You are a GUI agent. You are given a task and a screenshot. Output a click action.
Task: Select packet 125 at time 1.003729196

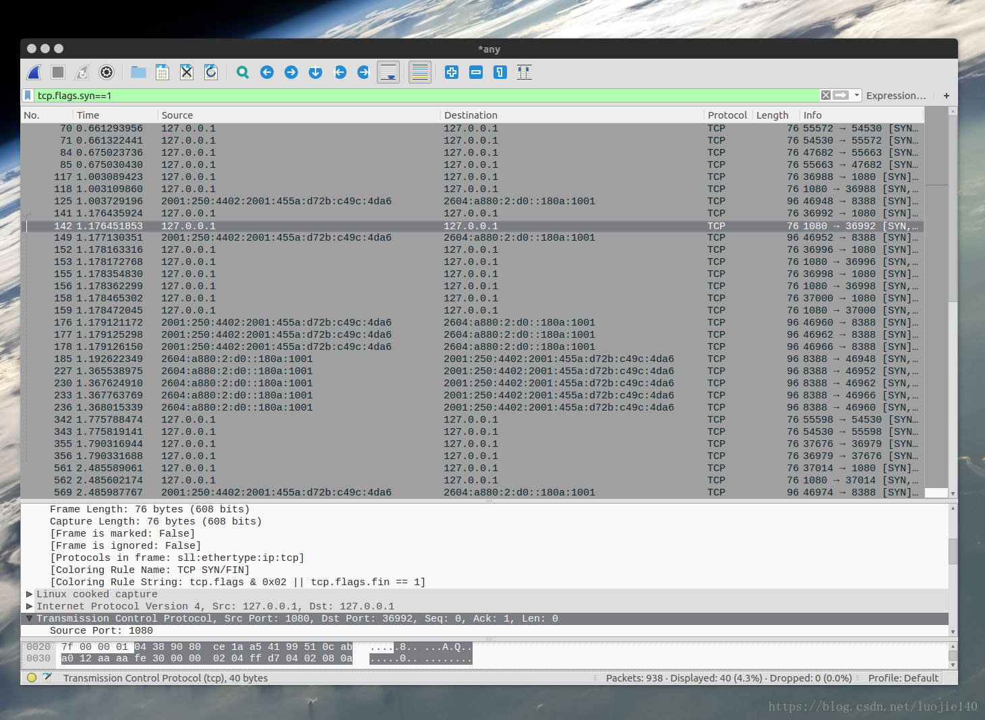coord(472,201)
